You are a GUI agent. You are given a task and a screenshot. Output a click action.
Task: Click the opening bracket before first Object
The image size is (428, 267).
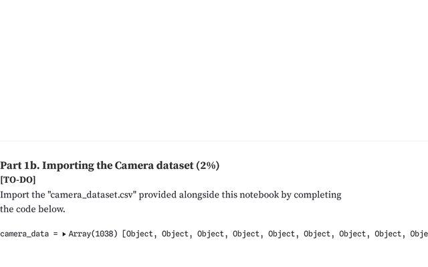(x=124, y=234)
